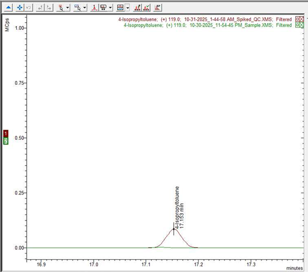Viewport: 308px width, 272px height.
Task: Click the green trace 2 marker
Action: (x=6, y=141)
